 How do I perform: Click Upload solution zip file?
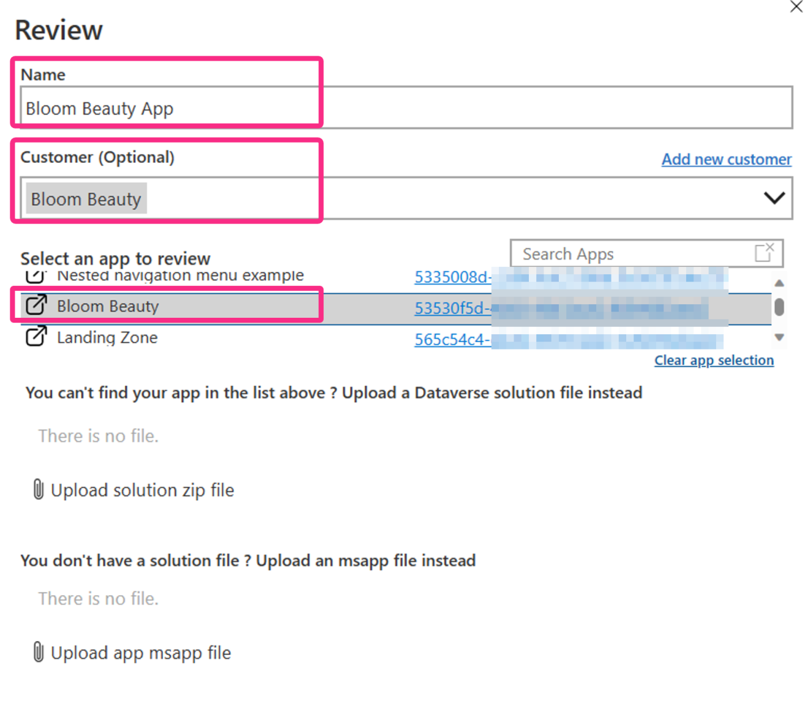tap(143, 490)
